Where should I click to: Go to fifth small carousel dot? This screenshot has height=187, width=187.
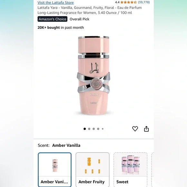coord(103,129)
